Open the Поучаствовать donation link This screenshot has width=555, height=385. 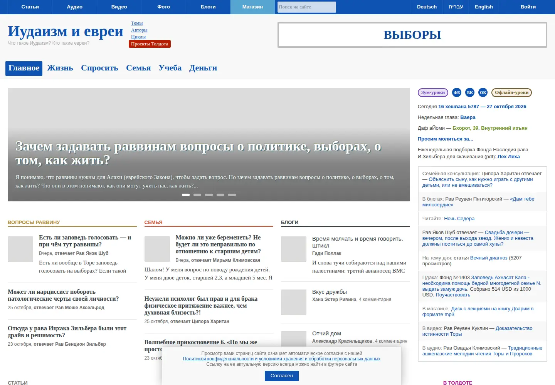point(453,295)
